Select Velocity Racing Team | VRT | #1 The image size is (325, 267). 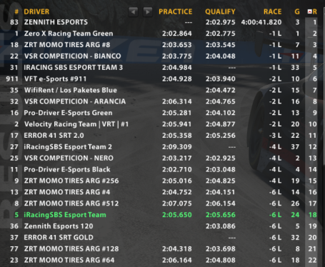(x=162, y=124)
